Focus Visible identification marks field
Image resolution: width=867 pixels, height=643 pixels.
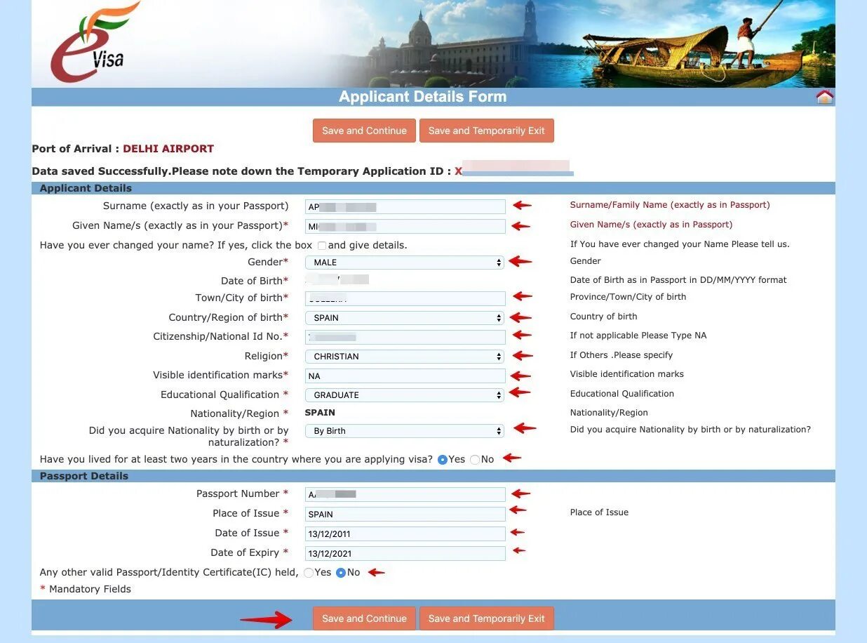pyautogui.click(x=405, y=376)
